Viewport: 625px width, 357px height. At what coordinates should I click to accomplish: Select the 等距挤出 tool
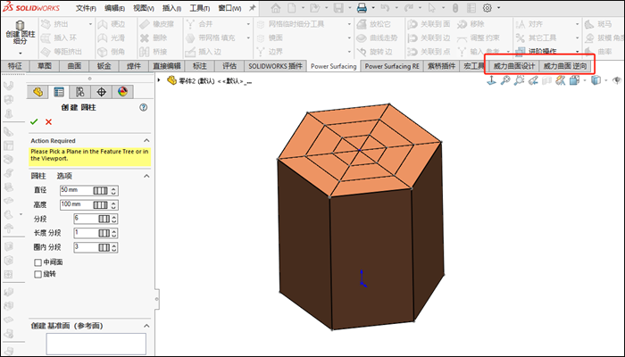pyautogui.click(x=62, y=52)
